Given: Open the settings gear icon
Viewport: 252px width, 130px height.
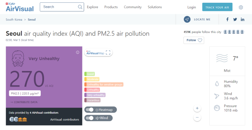Looking at the screenshot, I should coord(241,7).
